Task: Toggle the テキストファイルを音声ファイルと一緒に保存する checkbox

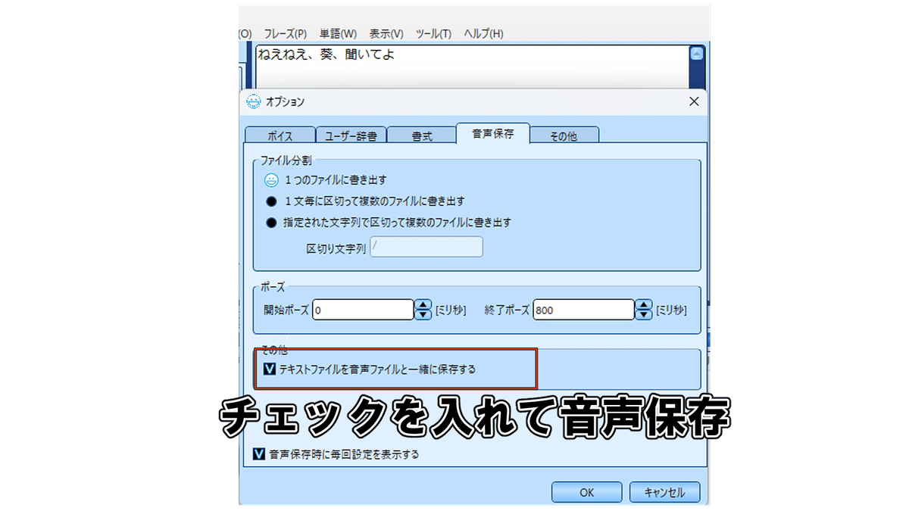Action: click(269, 369)
